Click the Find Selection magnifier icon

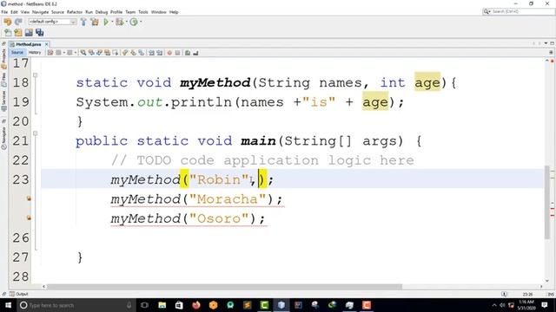[83, 53]
